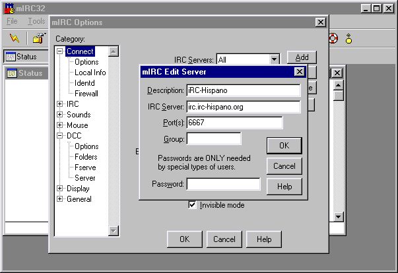Select Local Info under Connect
This screenshot has width=398, height=273.
coord(90,73)
